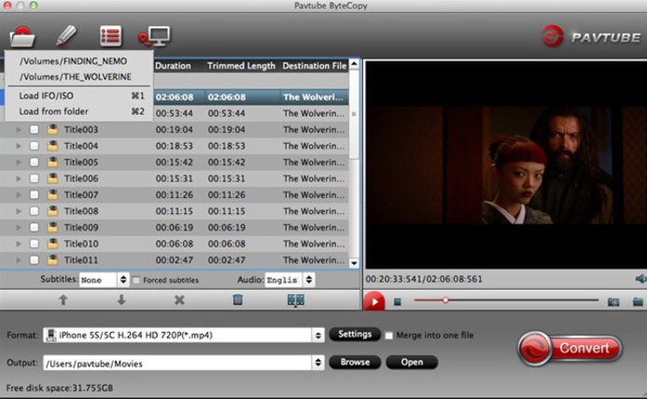Click the Destination File column header

click(315, 65)
